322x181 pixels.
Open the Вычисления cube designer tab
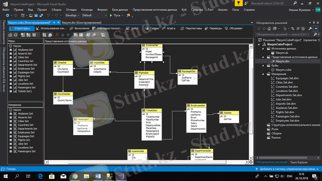(x=79, y=28)
